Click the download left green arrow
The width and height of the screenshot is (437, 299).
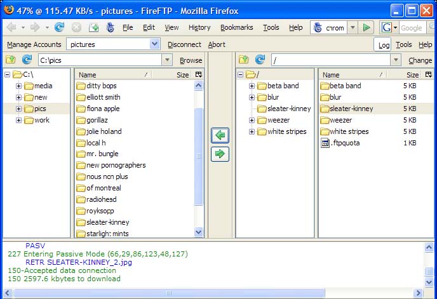click(220, 135)
